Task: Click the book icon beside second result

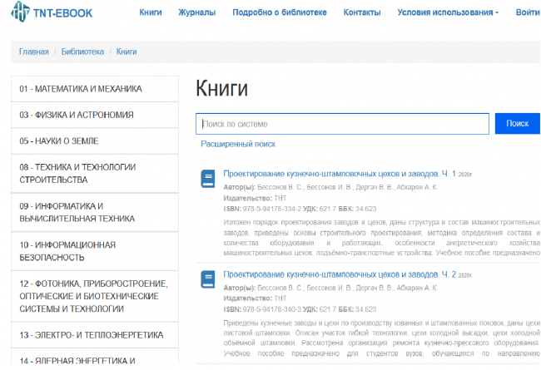Action: coord(207,278)
